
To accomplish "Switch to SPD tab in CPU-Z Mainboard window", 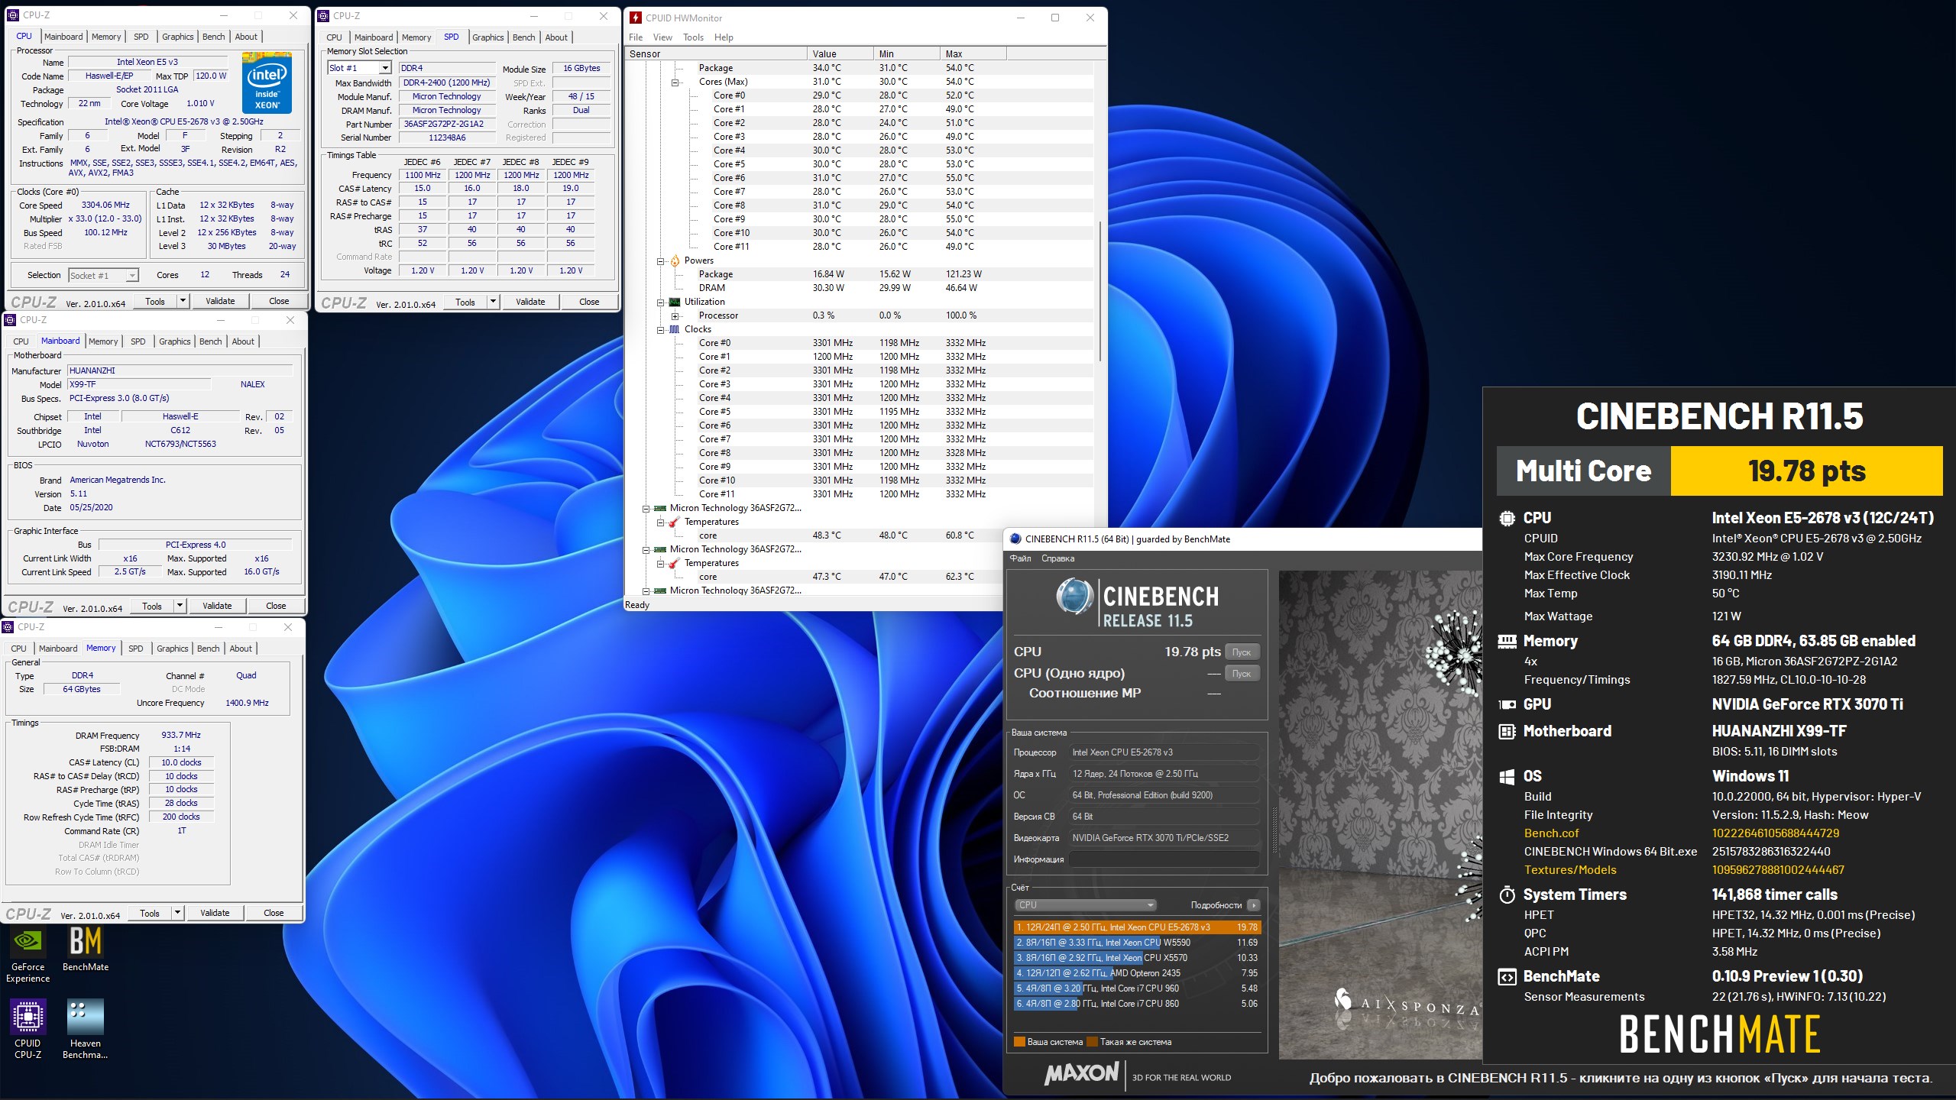I will [138, 341].
